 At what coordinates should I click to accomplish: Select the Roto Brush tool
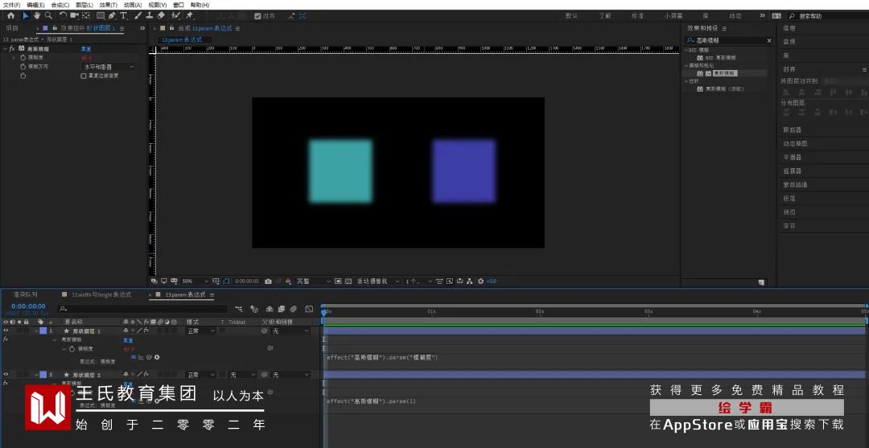(175, 15)
